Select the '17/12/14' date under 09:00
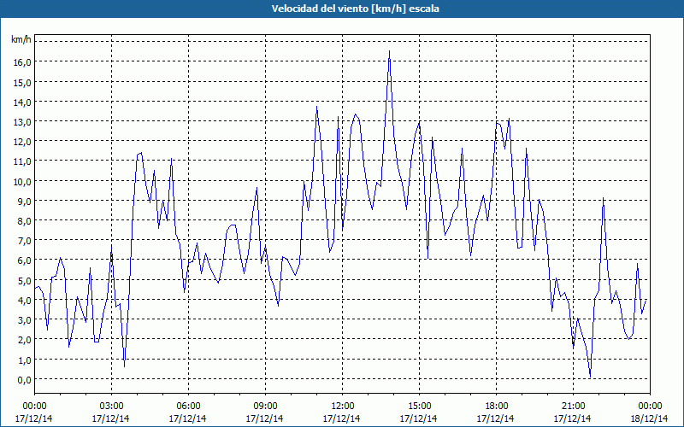 point(265,418)
